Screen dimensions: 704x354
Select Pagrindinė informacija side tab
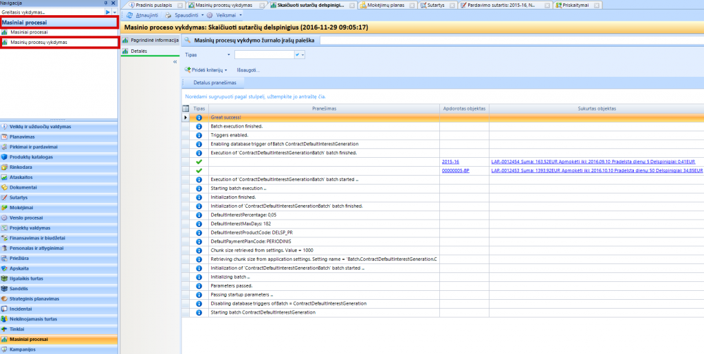pyautogui.click(x=151, y=40)
